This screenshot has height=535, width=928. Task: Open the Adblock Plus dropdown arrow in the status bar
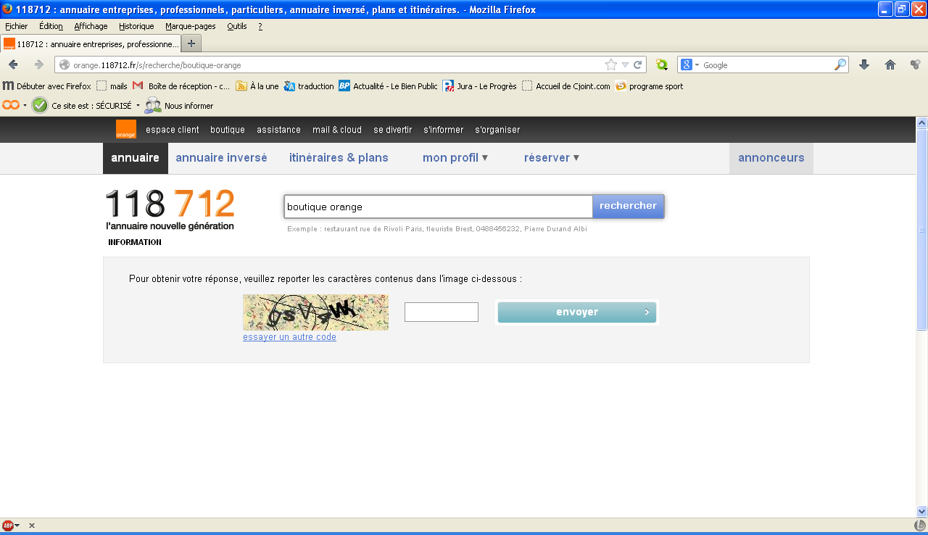click(17, 526)
